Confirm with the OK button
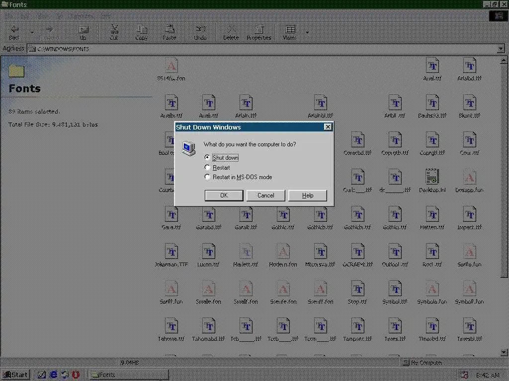Image resolution: width=509 pixels, height=381 pixels. (224, 195)
